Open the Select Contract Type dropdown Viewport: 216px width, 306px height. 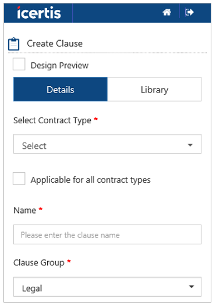point(107,144)
